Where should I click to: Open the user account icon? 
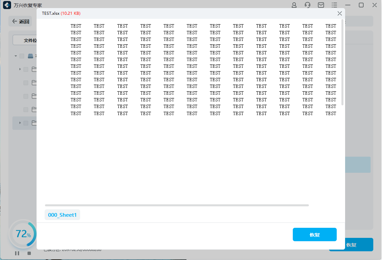pos(294,5)
